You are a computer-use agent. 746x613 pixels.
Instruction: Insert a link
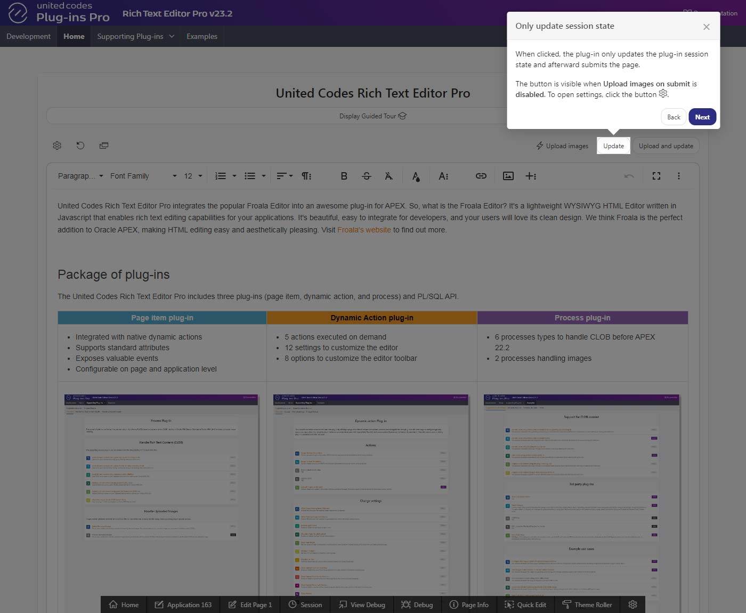tap(481, 176)
